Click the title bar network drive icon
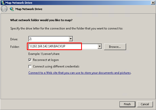The image size is (156, 110). 3,3
